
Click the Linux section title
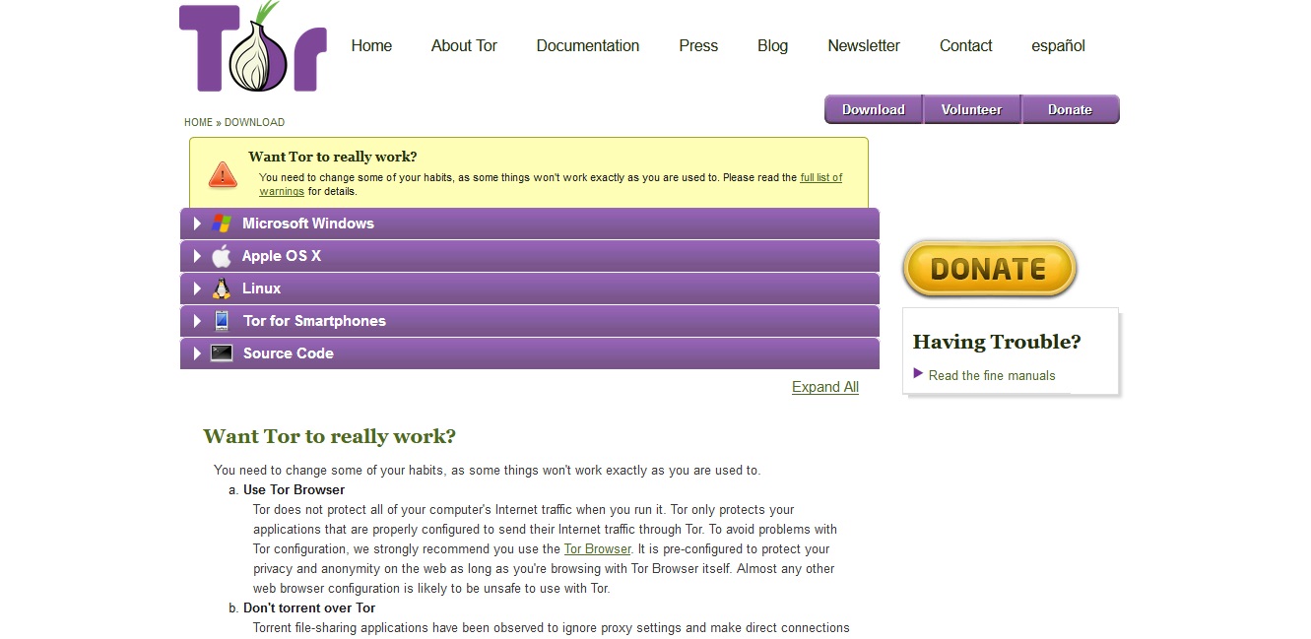pos(262,288)
